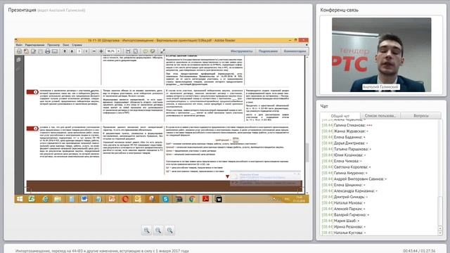The height and width of the screenshot is (253, 450).
Task: Click the first toolbar icon in Adobe Reader
Action: coord(19,51)
